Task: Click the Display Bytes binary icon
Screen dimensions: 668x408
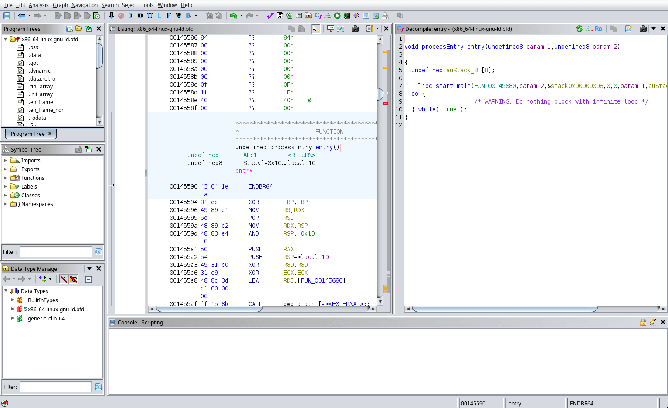Action: click(x=280, y=16)
